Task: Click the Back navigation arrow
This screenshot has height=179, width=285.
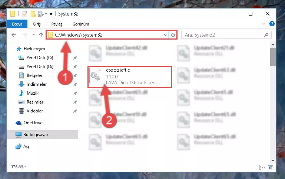Action: pos(14,35)
